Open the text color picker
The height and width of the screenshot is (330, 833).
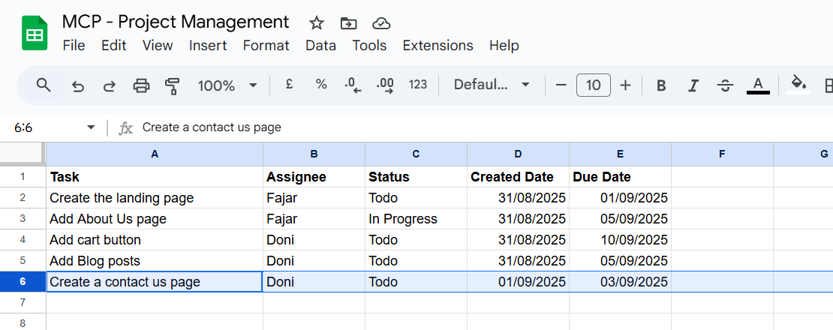click(758, 85)
